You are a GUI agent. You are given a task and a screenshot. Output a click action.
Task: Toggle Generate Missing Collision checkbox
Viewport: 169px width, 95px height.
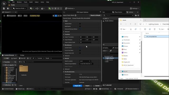pos(80,29)
